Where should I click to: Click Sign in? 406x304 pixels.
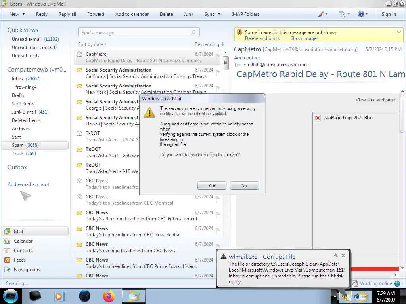point(389,14)
